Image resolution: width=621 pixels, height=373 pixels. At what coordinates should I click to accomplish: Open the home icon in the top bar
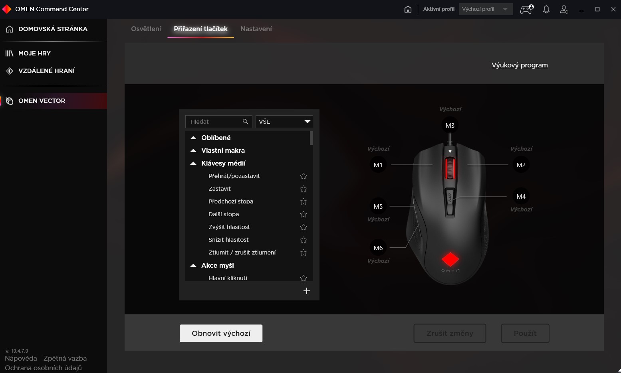tap(408, 9)
